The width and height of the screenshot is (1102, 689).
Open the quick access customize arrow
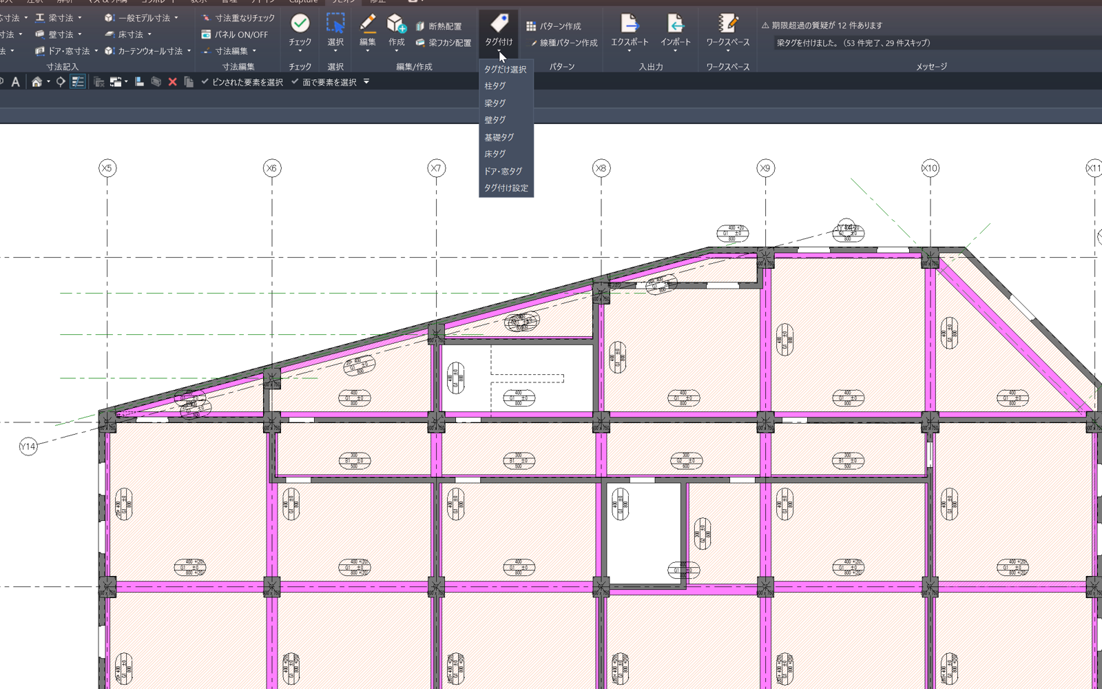[x=366, y=82]
